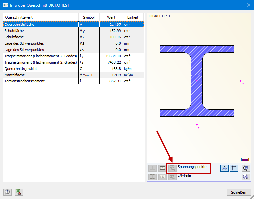Click the G symbol cell
Viewport: 254px width, 199px height.
pyautogui.click(x=89, y=69)
